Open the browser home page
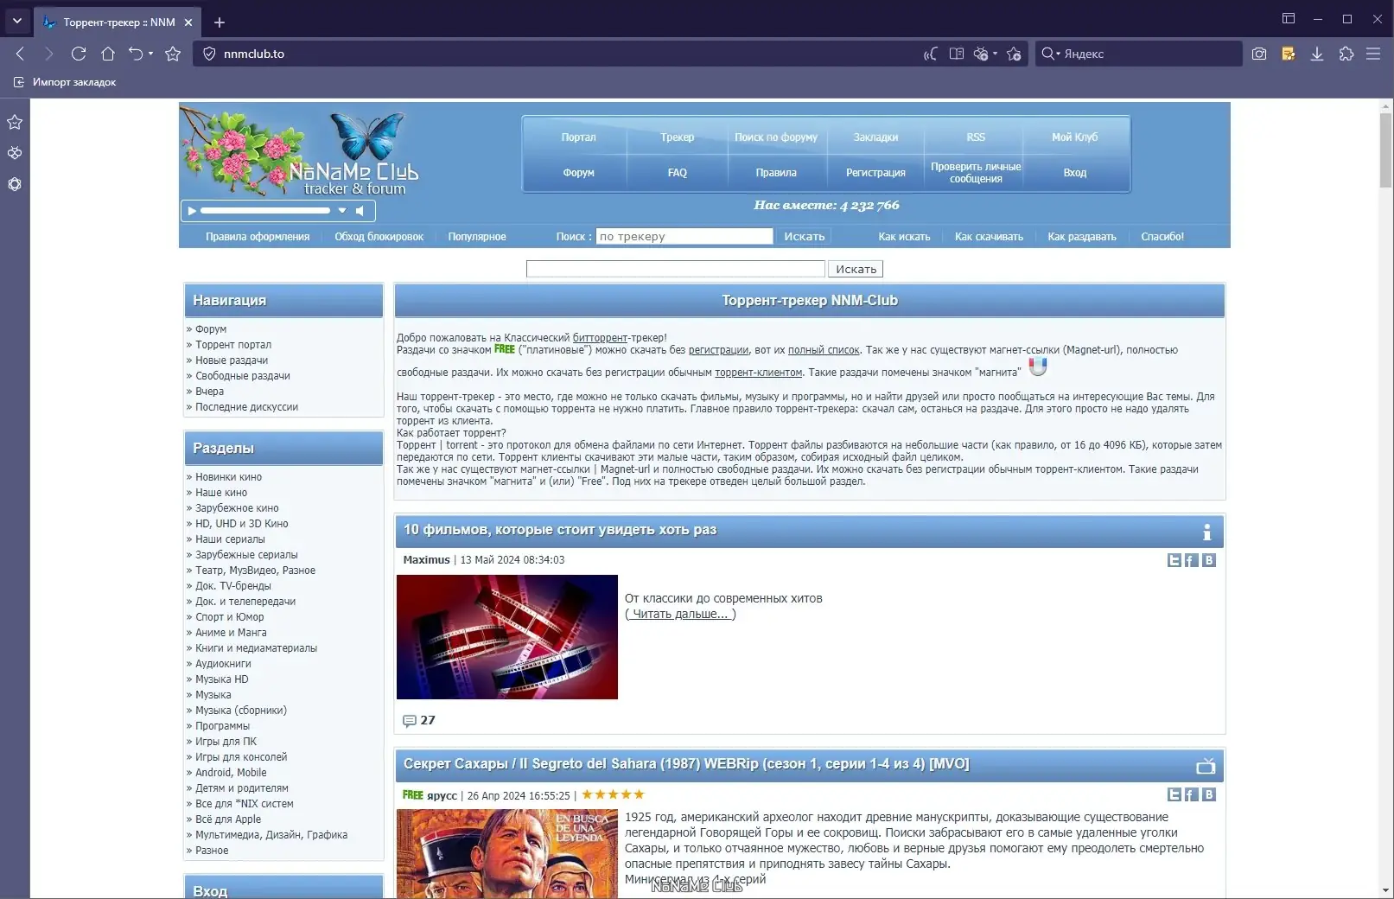Screen dimensions: 1394x899 (108, 54)
